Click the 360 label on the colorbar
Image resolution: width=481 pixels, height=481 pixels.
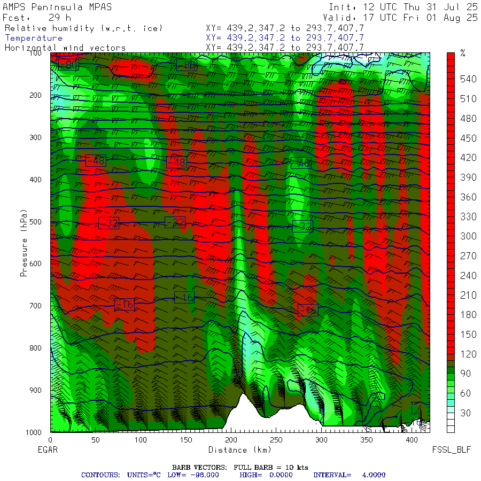coord(468,197)
